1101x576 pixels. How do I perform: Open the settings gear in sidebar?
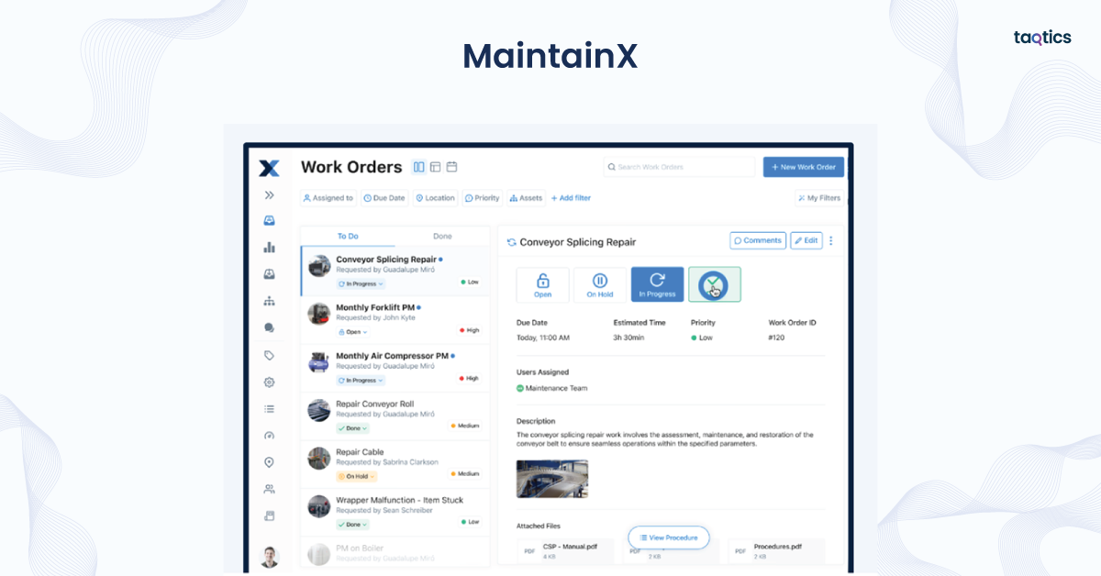269,382
